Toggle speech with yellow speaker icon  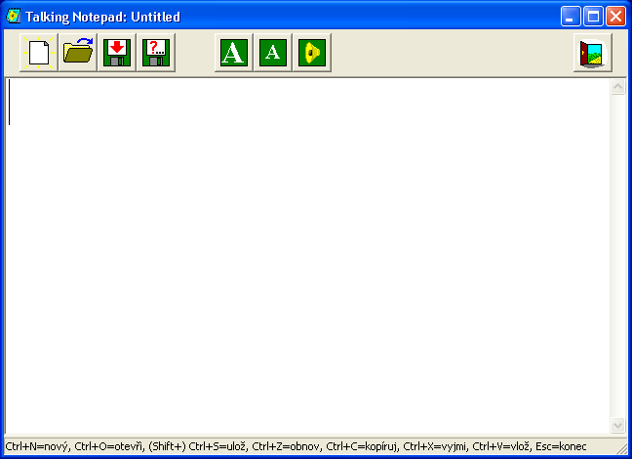click(312, 53)
